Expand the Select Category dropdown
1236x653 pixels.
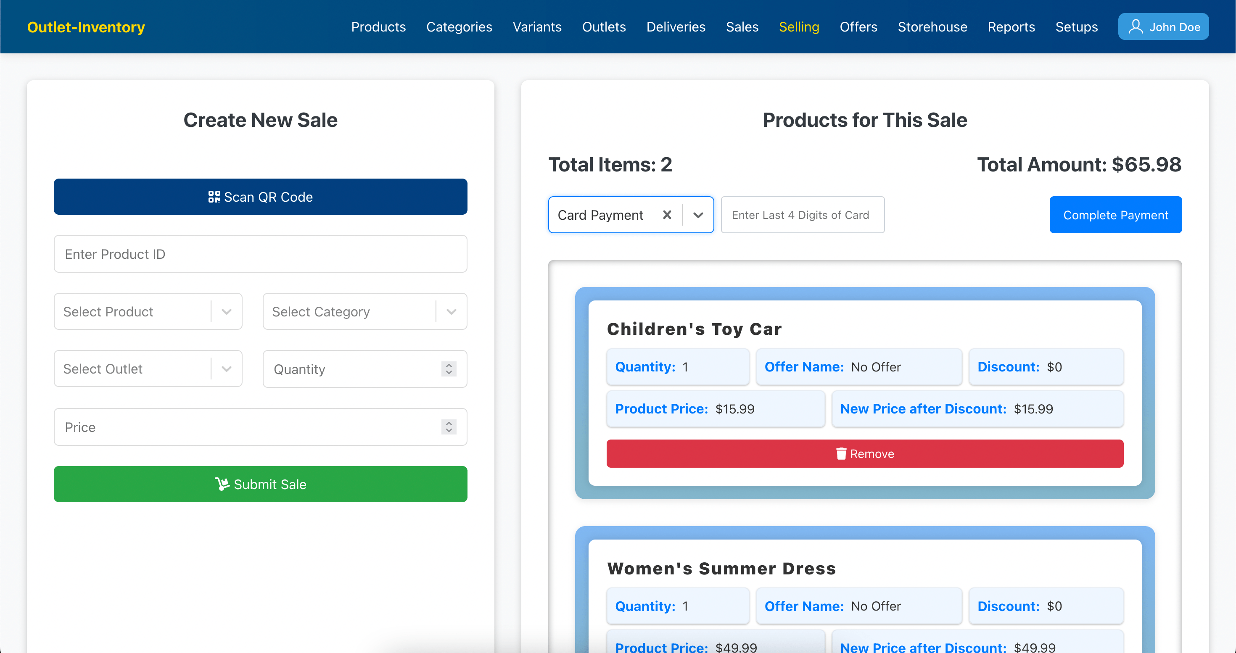pos(451,312)
